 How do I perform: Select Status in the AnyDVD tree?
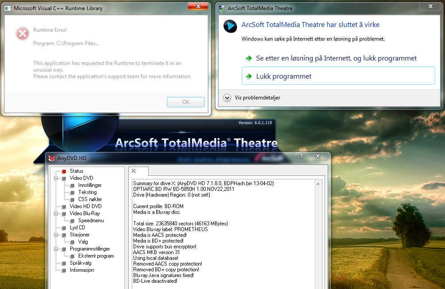coord(77,171)
